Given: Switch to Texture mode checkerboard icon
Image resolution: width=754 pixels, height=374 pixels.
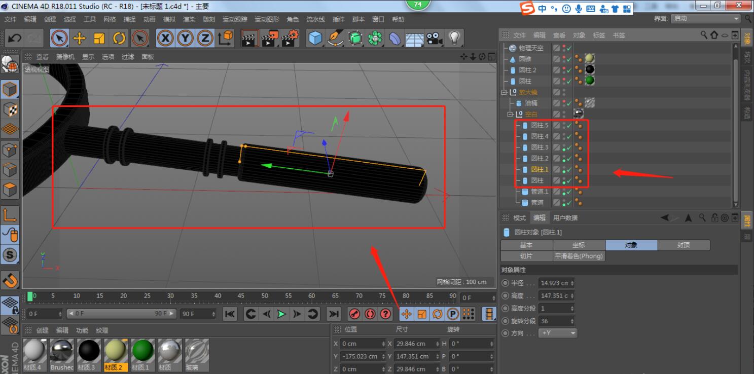Looking at the screenshot, I should coord(10,109).
